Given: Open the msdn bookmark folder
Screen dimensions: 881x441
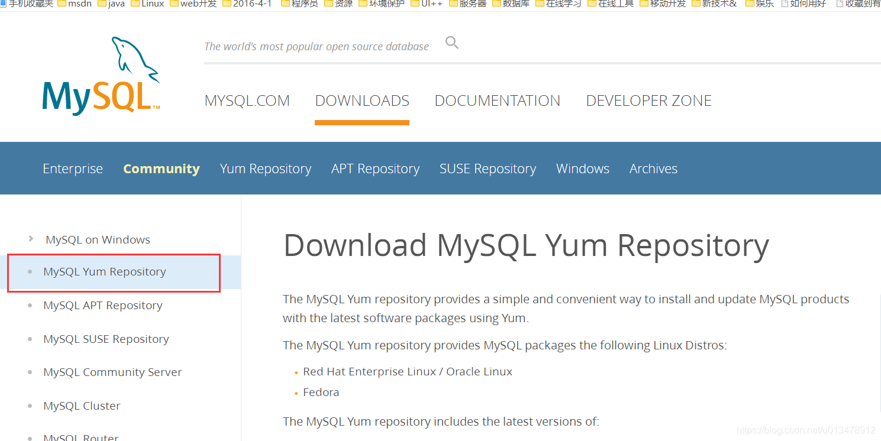Looking at the screenshot, I should [x=75, y=4].
